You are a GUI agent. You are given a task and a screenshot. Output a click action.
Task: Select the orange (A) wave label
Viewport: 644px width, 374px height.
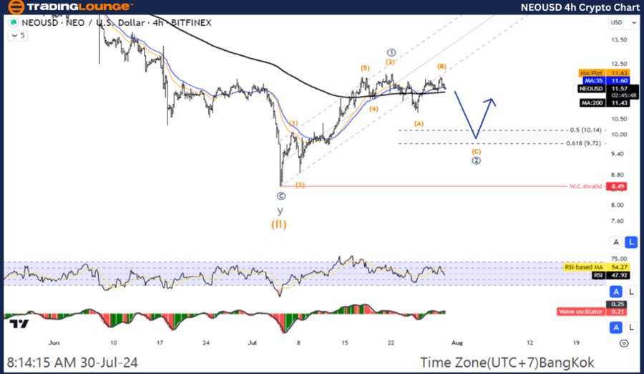[x=419, y=123]
